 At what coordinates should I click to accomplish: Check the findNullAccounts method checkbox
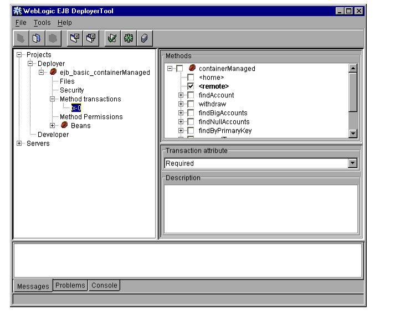point(191,122)
